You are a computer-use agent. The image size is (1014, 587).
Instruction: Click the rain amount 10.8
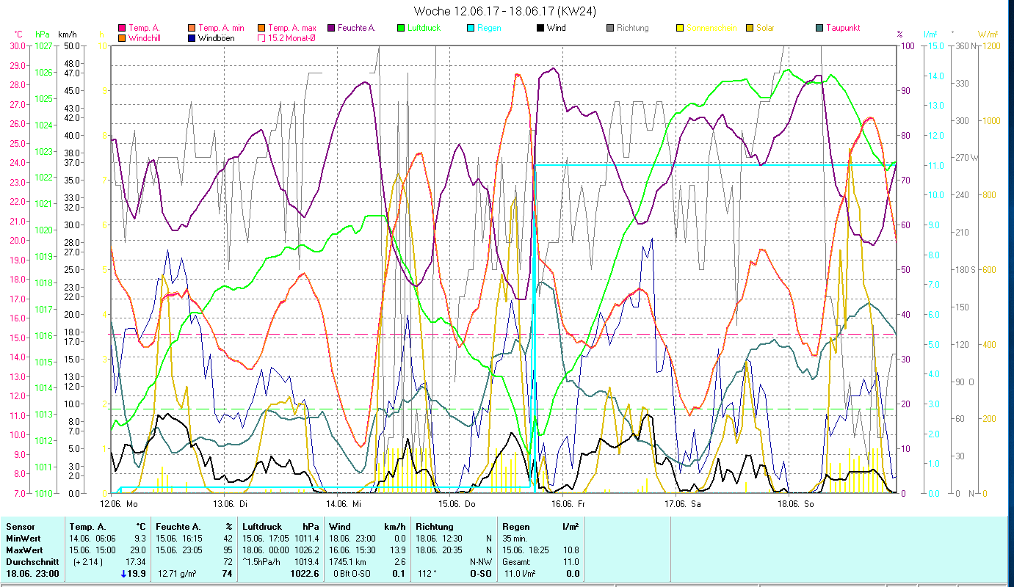click(571, 550)
